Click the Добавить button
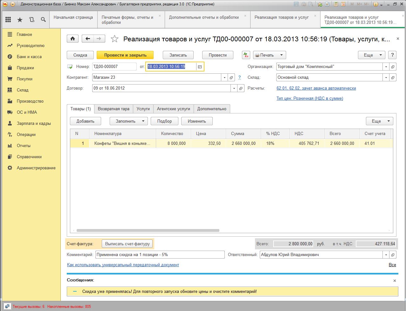 click(x=86, y=121)
